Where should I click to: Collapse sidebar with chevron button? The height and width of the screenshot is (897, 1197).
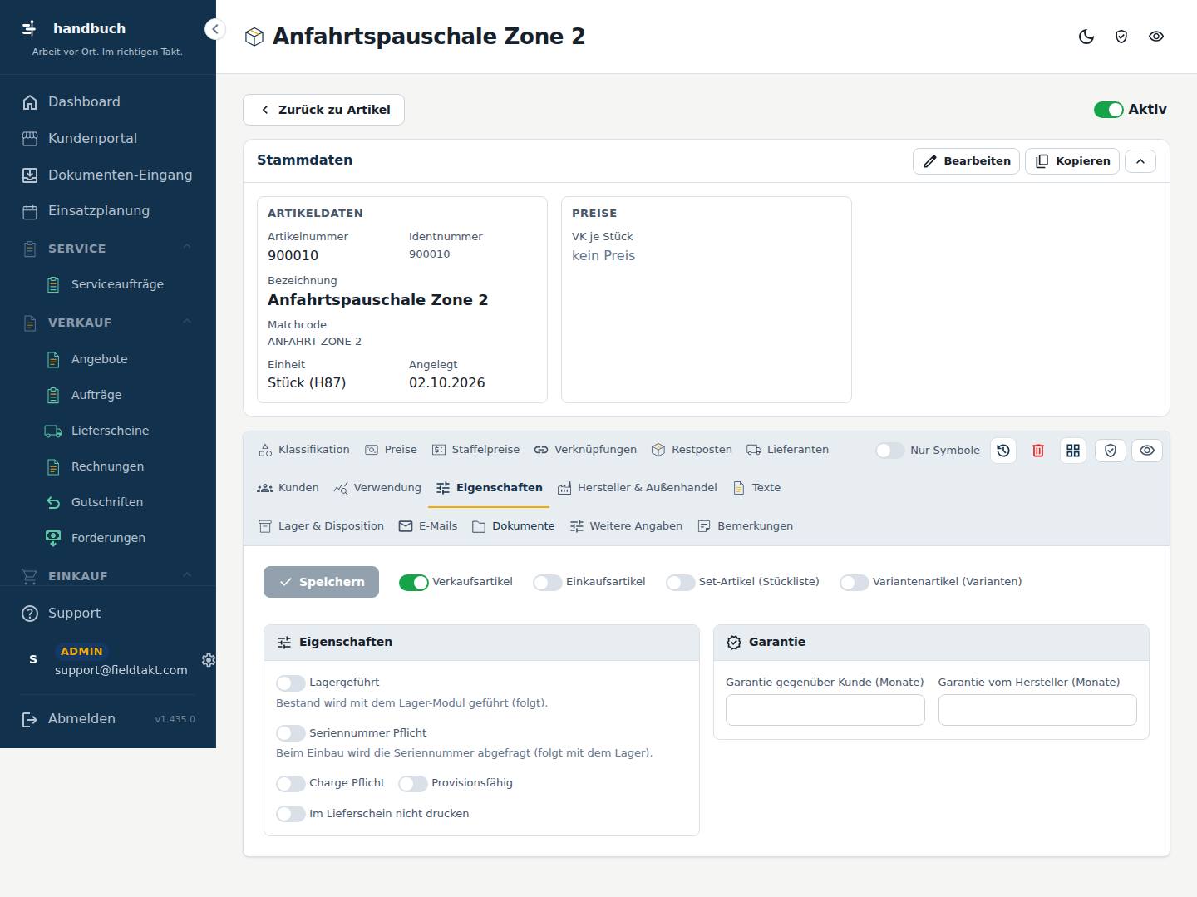tap(214, 29)
